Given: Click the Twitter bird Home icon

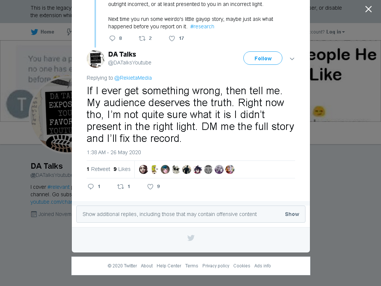Looking at the screenshot, I should point(35,32).
